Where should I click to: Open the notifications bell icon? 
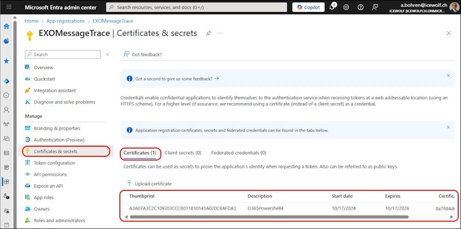332,7
